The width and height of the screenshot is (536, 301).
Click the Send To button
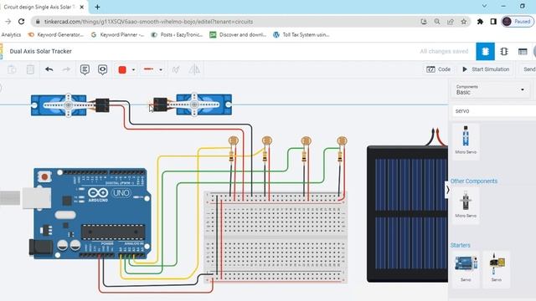click(528, 69)
